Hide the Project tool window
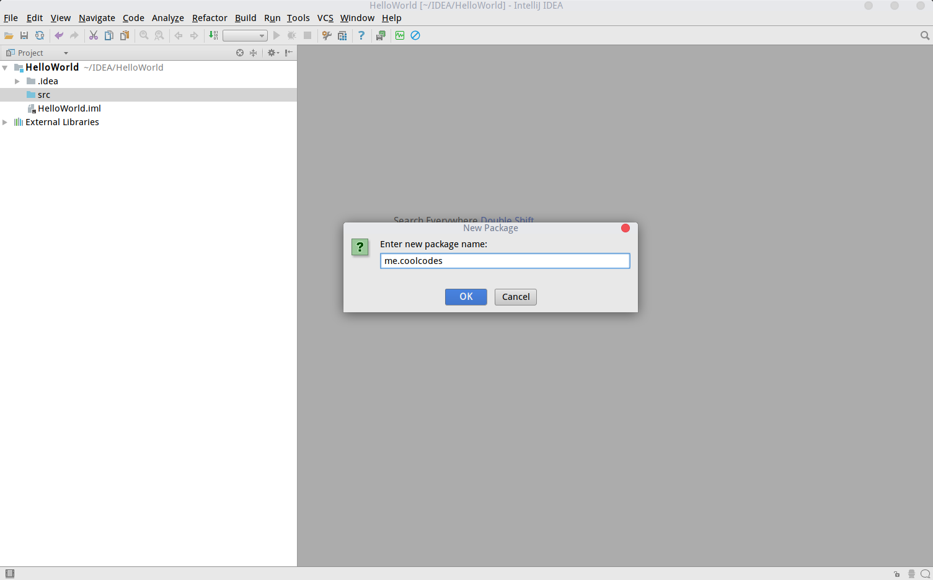The height and width of the screenshot is (580, 933). [x=289, y=53]
